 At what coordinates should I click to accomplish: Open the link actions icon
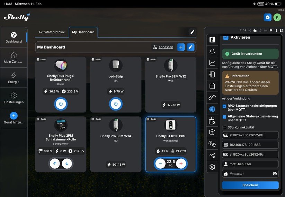click(x=212, y=98)
